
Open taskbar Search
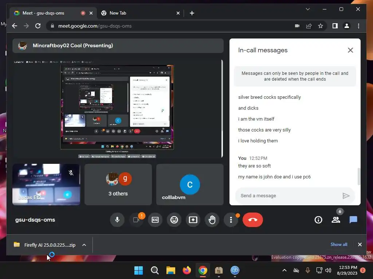[x=154, y=270]
